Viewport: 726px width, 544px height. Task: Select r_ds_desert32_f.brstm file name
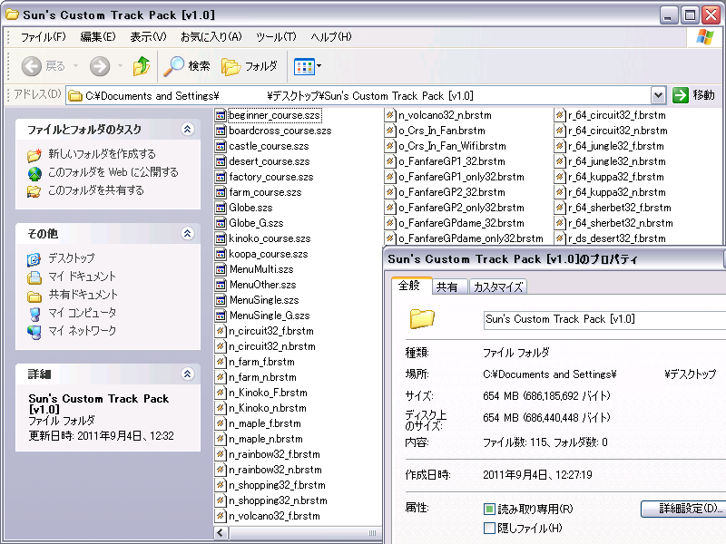coord(617,238)
